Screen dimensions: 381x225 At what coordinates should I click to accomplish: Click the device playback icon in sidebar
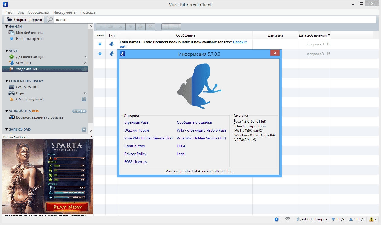(x=11, y=117)
